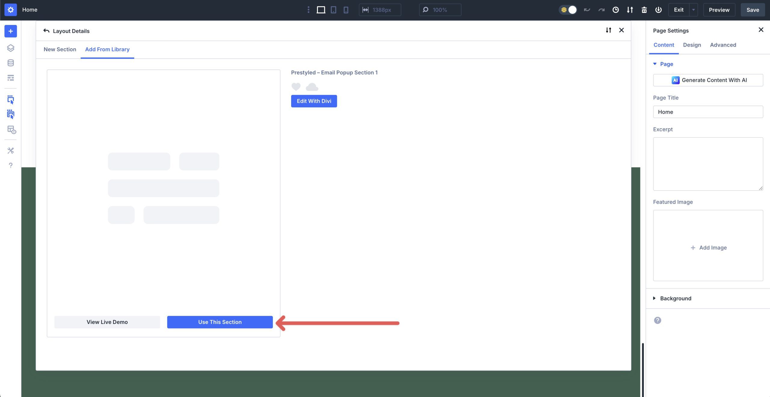Switch to the Design tab

pyautogui.click(x=692, y=45)
